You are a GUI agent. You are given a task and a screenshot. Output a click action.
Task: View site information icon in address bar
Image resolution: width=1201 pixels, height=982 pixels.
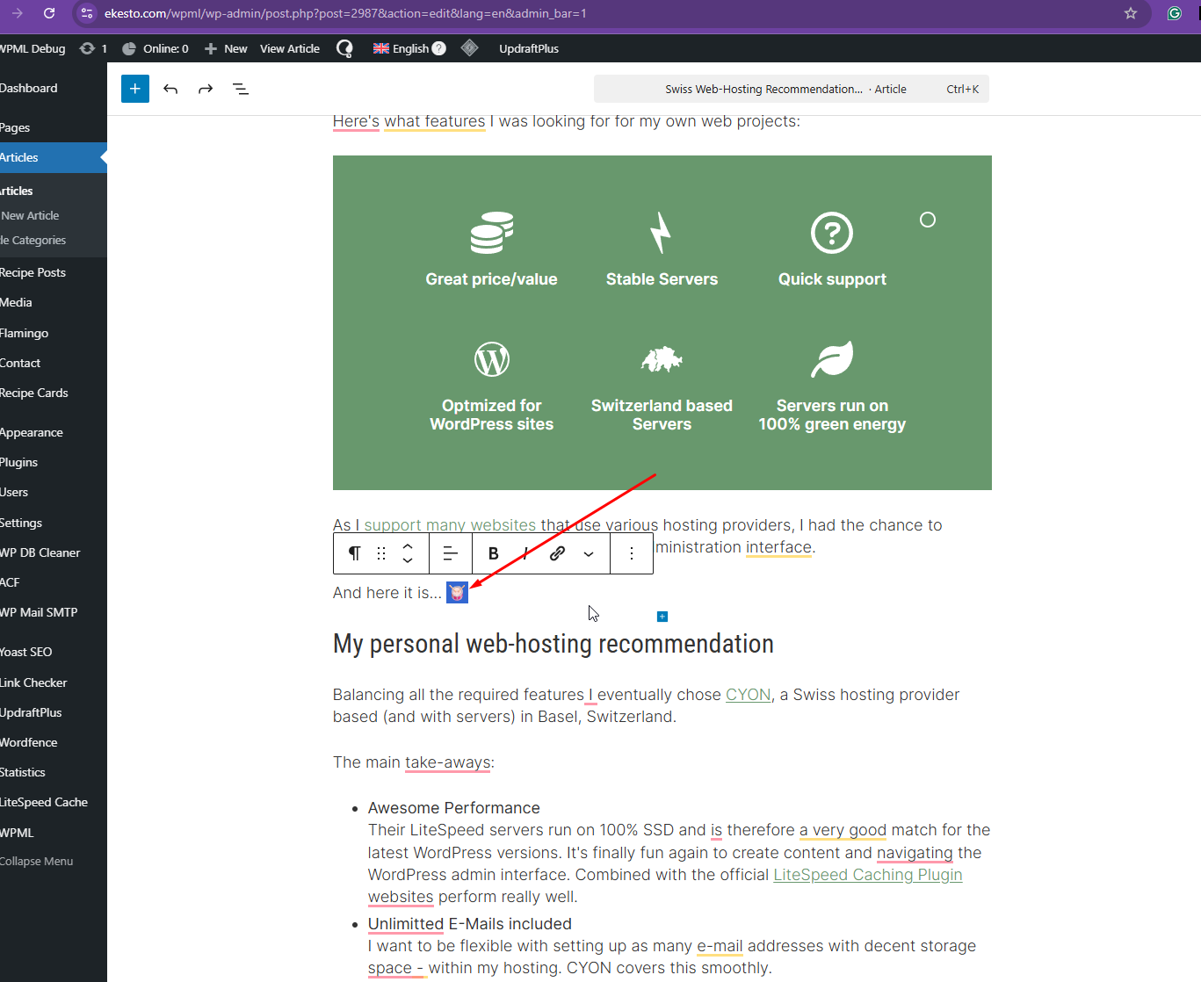point(86,13)
